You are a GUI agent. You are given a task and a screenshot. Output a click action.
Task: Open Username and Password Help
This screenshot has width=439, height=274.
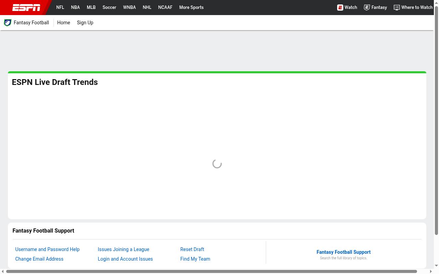click(47, 249)
